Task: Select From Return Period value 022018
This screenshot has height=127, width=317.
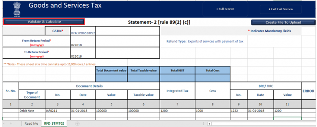Action: pyautogui.click(x=83, y=41)
